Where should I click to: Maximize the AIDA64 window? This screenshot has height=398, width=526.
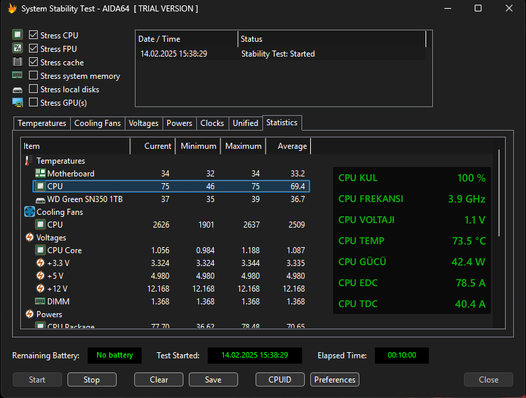478,8
